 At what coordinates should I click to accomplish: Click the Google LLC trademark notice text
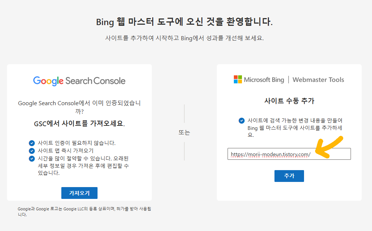[x=84, y=211]
